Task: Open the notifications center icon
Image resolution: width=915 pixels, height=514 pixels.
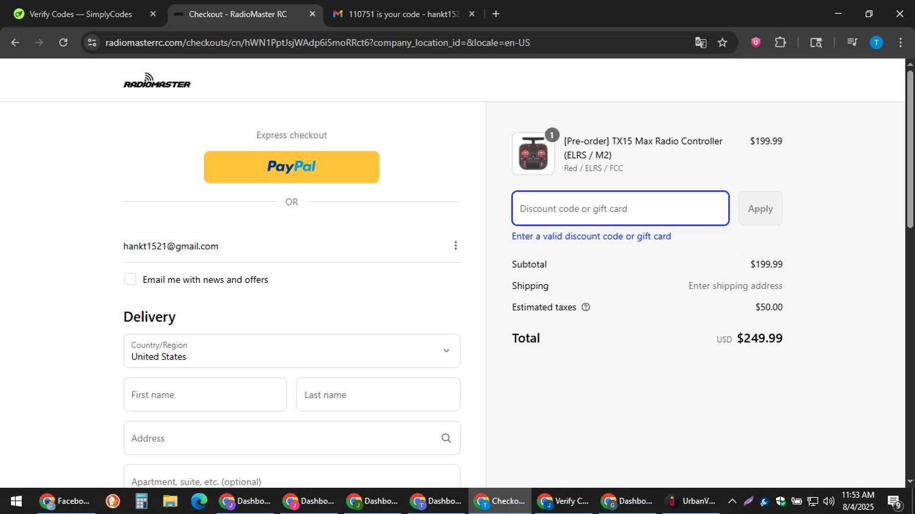Action: click(x=895, y=502)
